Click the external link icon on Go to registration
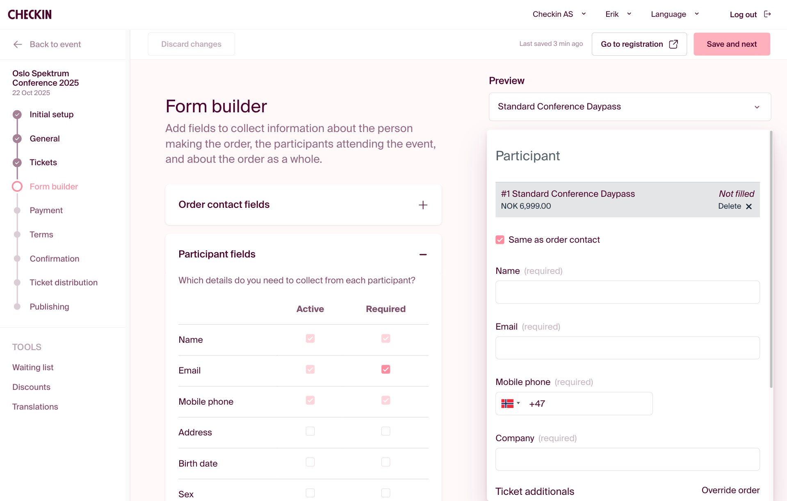The height and width of the screenshot is (501, 787). click(673, 44)
